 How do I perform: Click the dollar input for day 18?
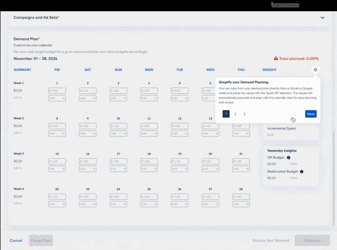[149, 161]
